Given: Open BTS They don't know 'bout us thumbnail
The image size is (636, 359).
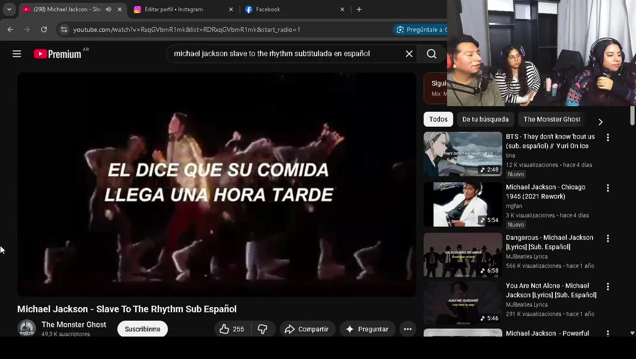Looking at the screenshot, I should pos(463,154).
